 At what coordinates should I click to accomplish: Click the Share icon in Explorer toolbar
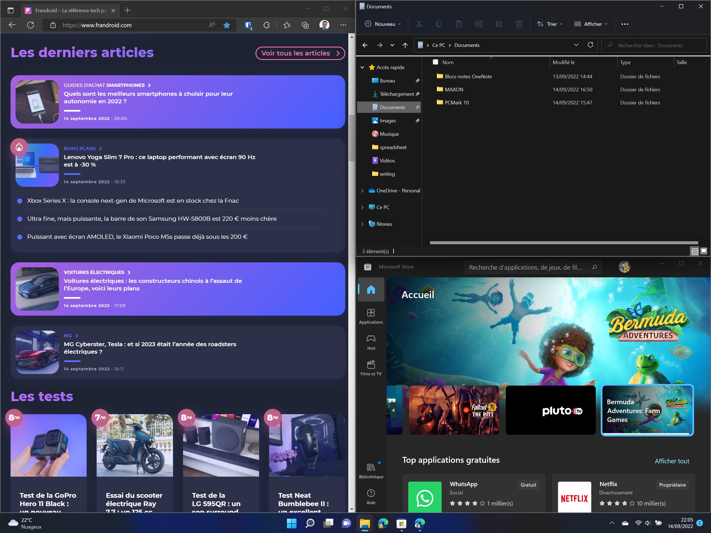point(499,24)
